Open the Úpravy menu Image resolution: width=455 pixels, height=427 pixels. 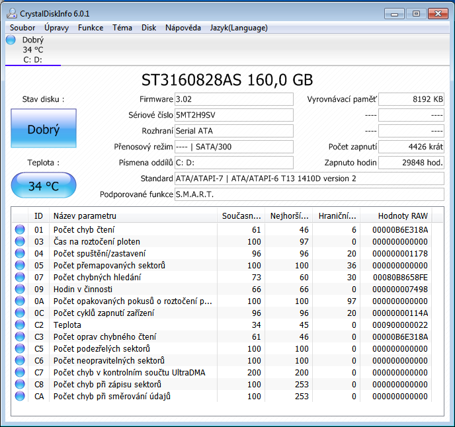57,28
